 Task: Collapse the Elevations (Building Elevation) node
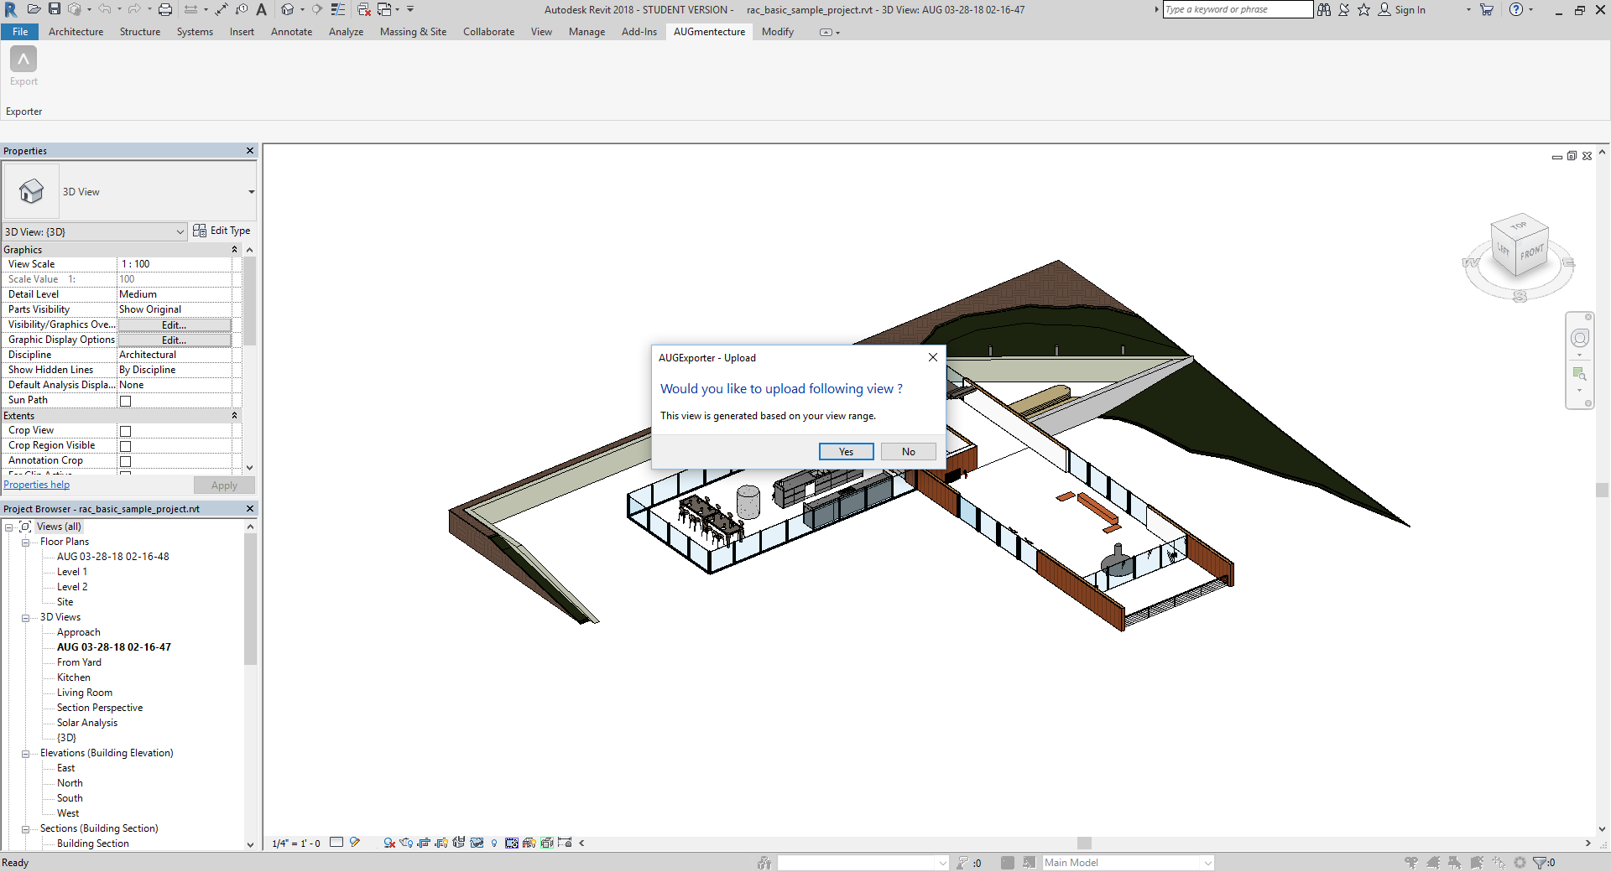click(26, 754)
